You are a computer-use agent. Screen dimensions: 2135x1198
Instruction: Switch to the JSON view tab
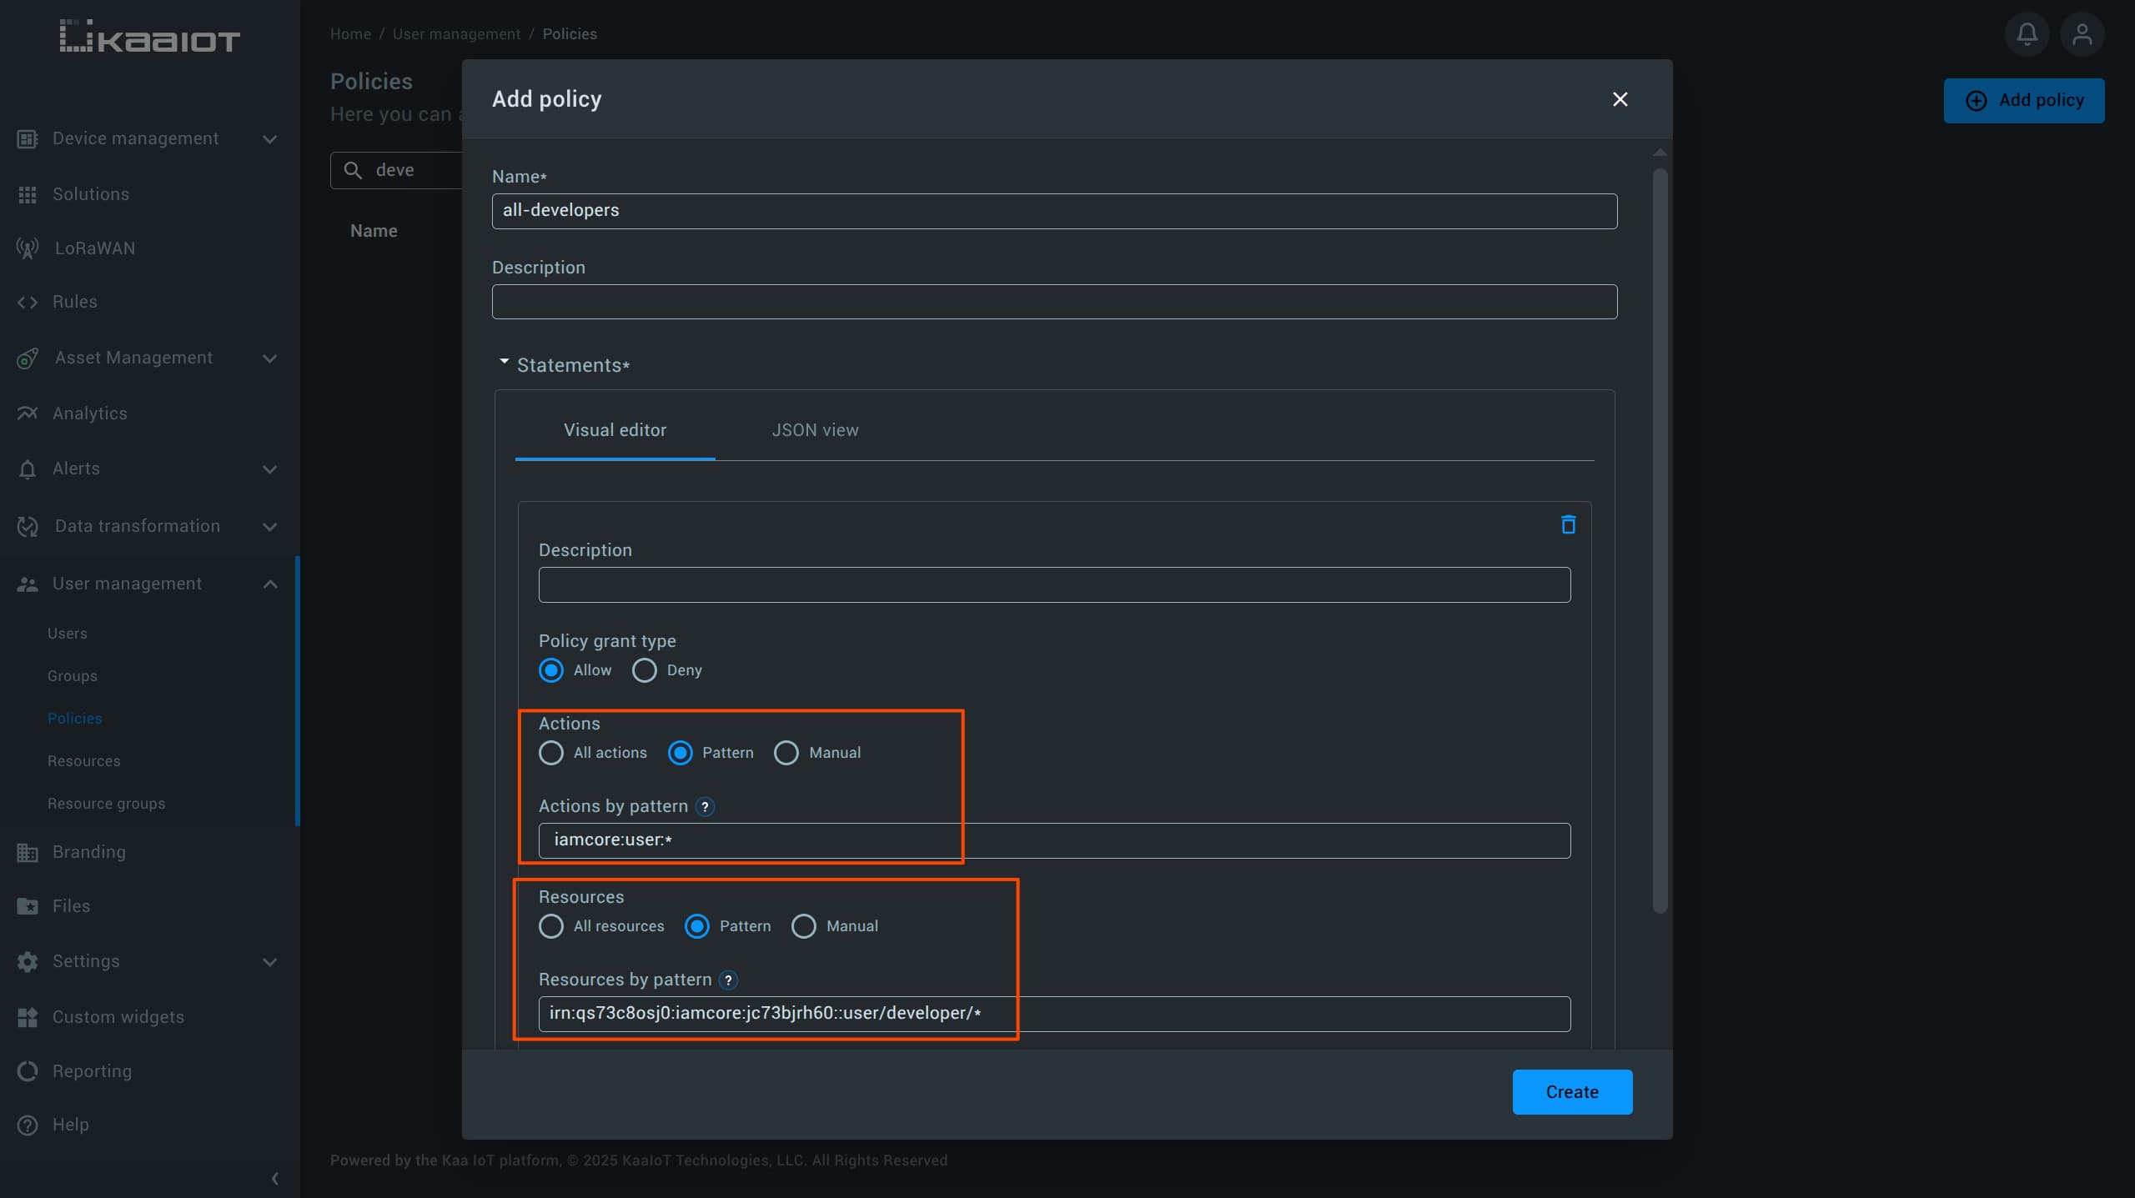tap(815, 429)
